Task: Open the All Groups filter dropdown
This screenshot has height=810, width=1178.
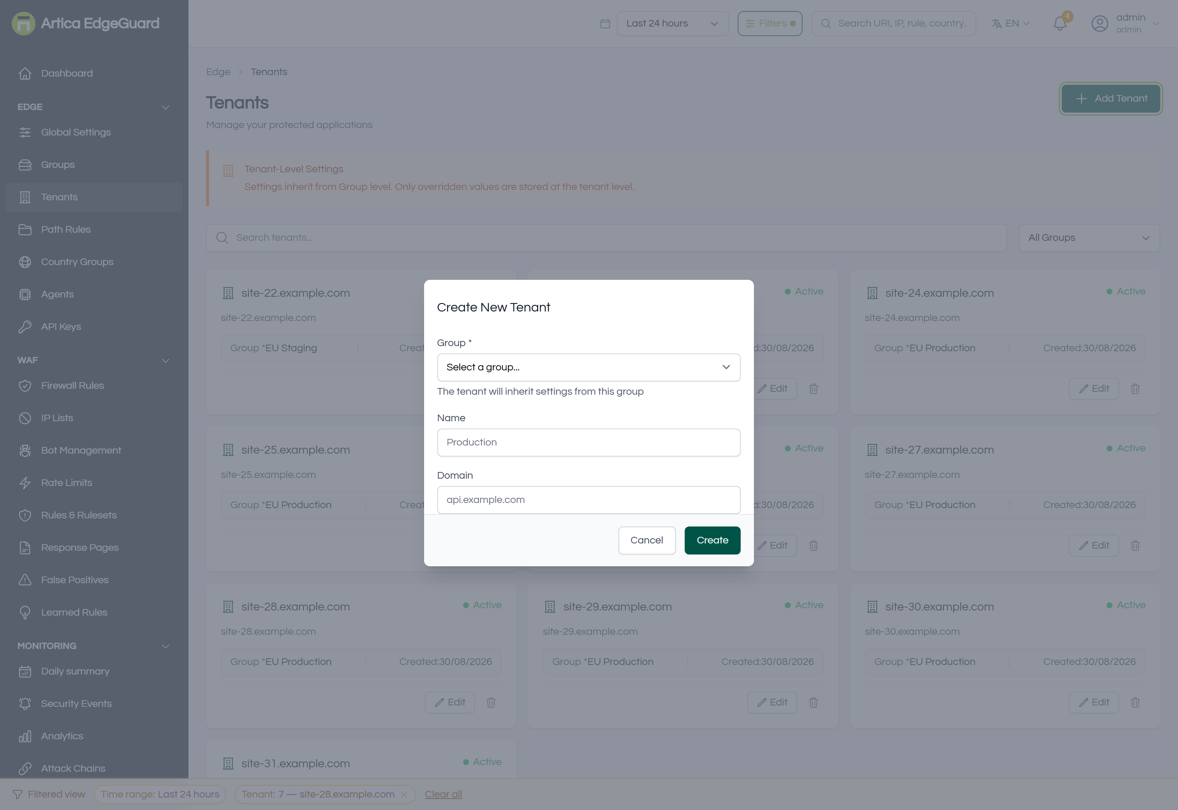Action: [x=1089, y=237]
